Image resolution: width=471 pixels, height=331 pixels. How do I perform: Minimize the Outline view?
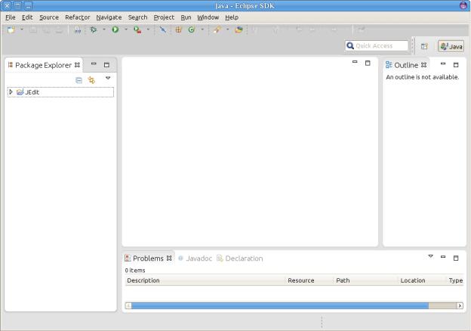[x=443, y=63]
